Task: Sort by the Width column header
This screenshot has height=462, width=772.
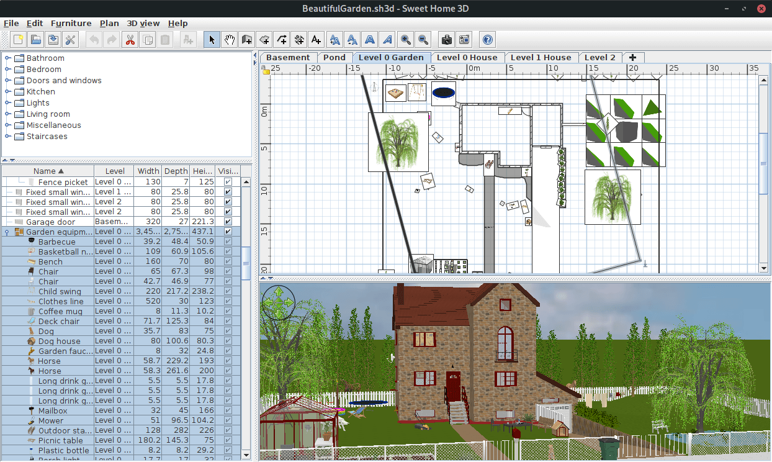Action: 148,171
